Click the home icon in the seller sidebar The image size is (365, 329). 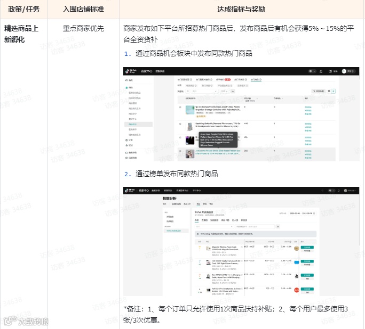(x=126, y=80)
